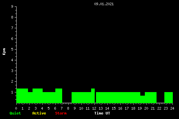Click the Quiet legend label
Viewport: 179px width, 119px height.
click(15, 113)
